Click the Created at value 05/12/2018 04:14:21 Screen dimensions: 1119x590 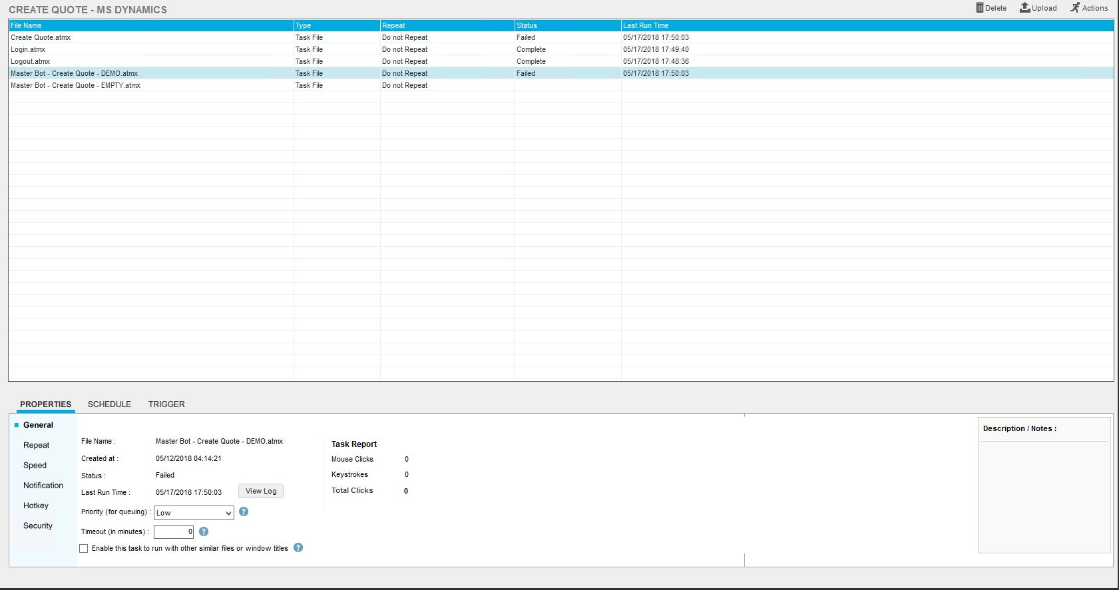(x=188, y=458)
